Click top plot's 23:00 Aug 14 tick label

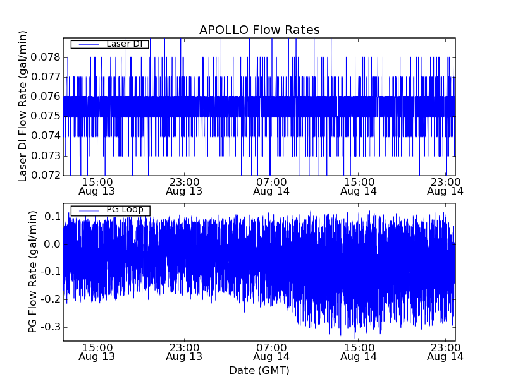pyautogui.click(x=445, y=186)
